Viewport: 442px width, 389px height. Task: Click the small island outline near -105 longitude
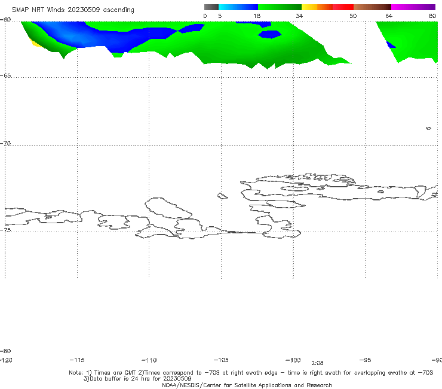[222, 196]
